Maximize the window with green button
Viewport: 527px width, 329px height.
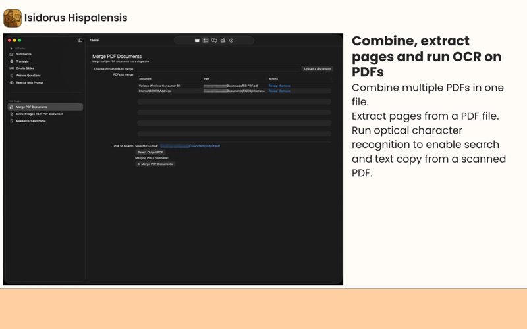[20, 41]
